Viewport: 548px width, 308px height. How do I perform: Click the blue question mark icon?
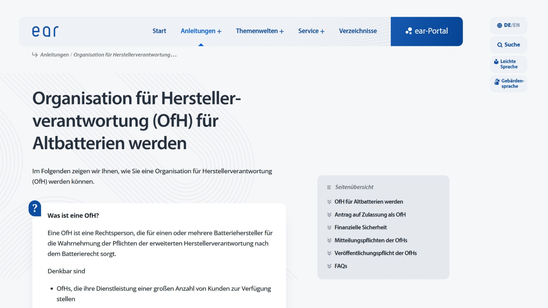(x=35, y=208)
